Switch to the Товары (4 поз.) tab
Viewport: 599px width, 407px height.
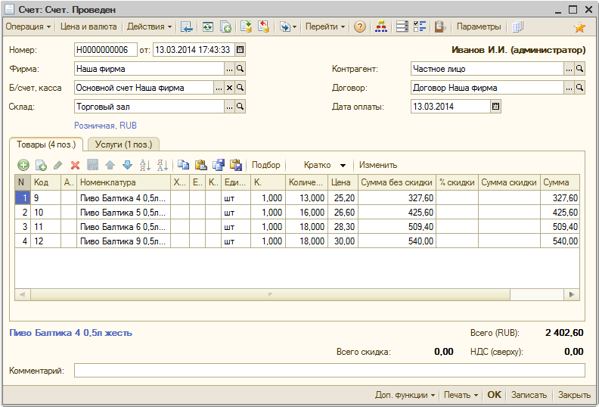[x=46, y=144]
